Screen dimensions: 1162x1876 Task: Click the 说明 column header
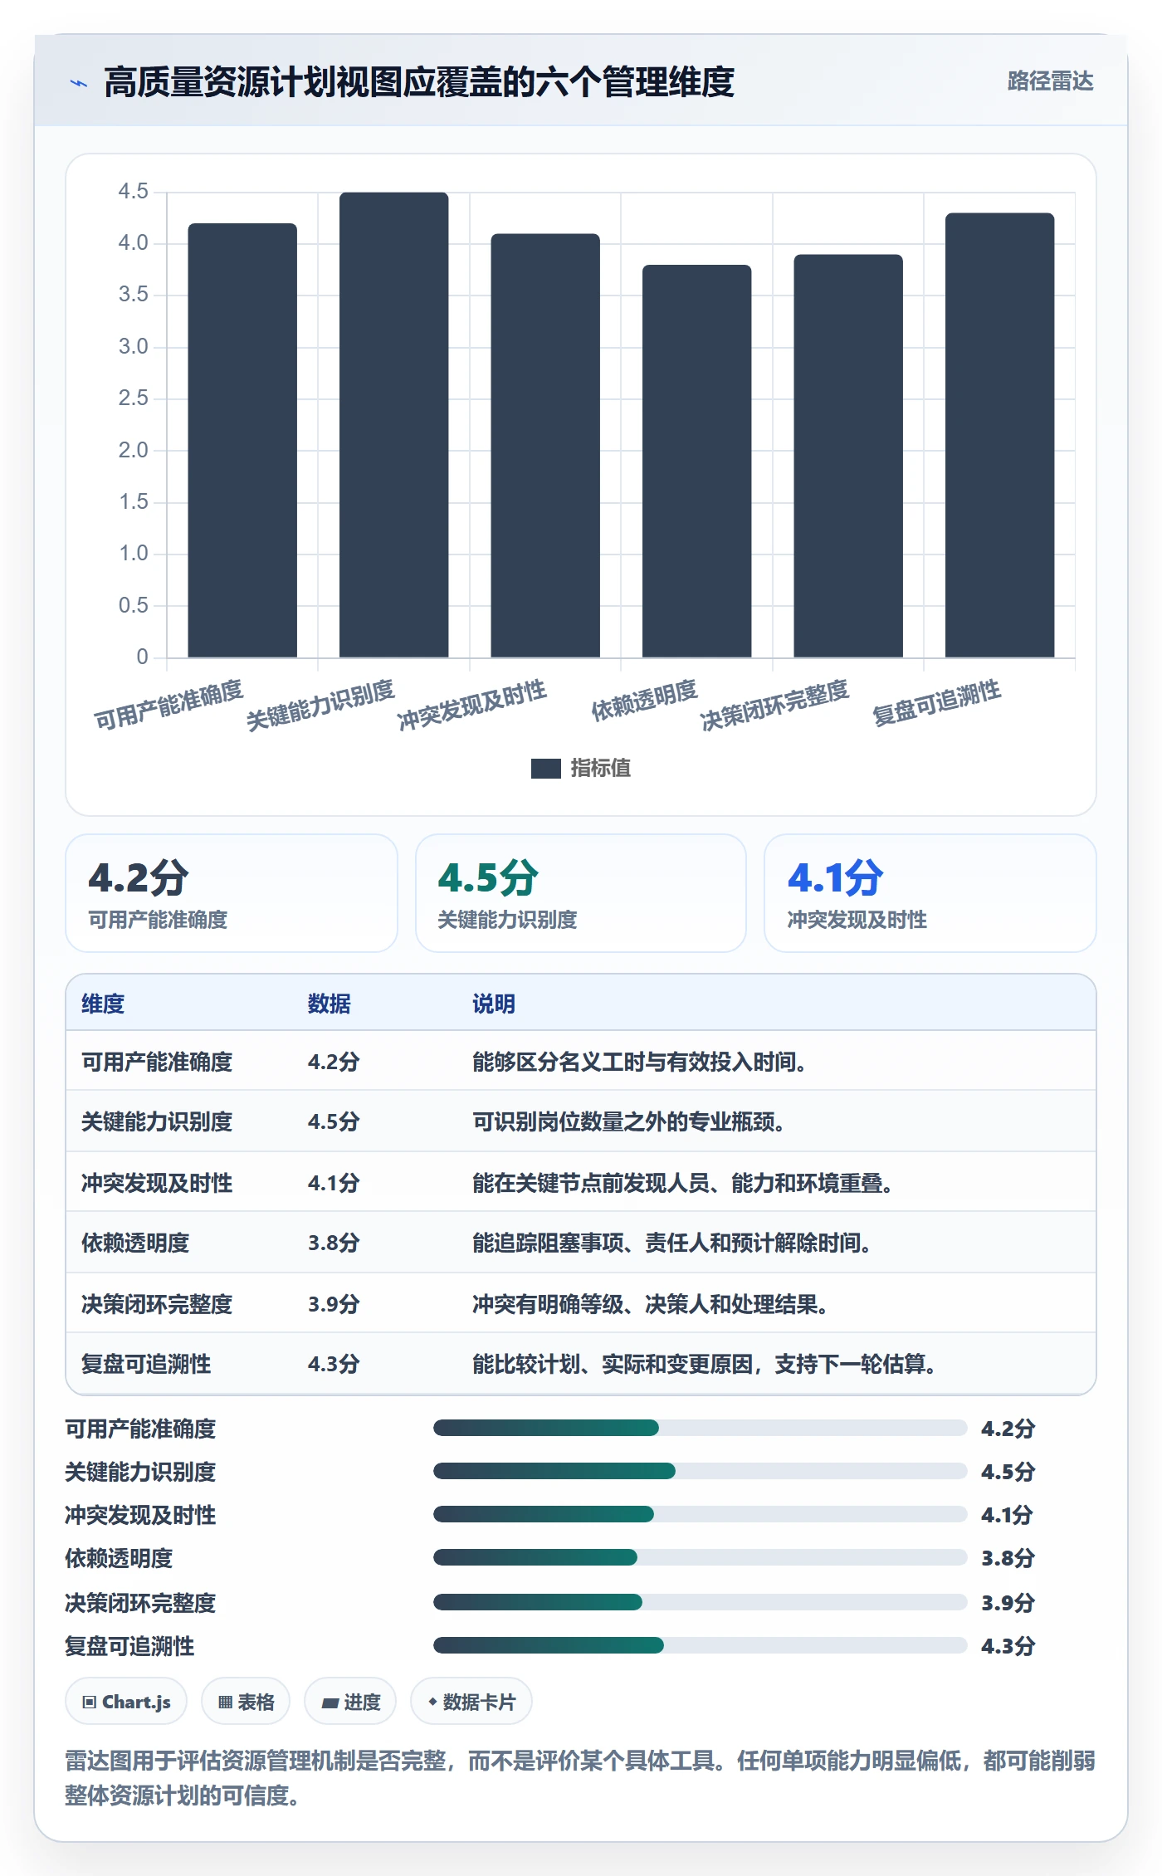494,1004
